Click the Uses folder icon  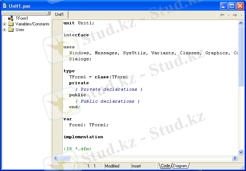11,30
